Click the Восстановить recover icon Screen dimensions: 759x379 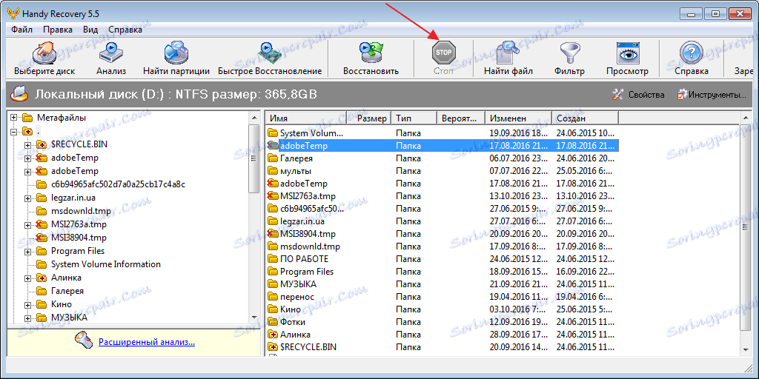371,53
